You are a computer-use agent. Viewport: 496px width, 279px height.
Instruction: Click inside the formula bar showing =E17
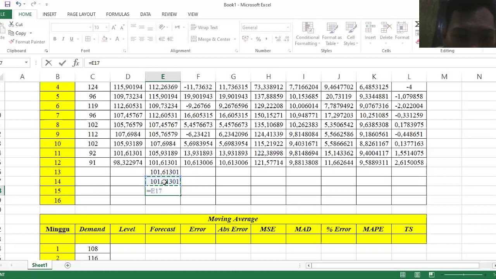pyautogui.click(x=291, y=63)
